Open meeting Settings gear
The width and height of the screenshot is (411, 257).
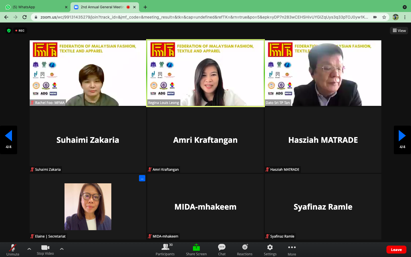(270, 250)
